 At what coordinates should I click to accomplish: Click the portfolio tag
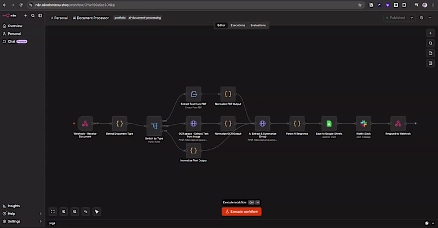tap(120, 18)
